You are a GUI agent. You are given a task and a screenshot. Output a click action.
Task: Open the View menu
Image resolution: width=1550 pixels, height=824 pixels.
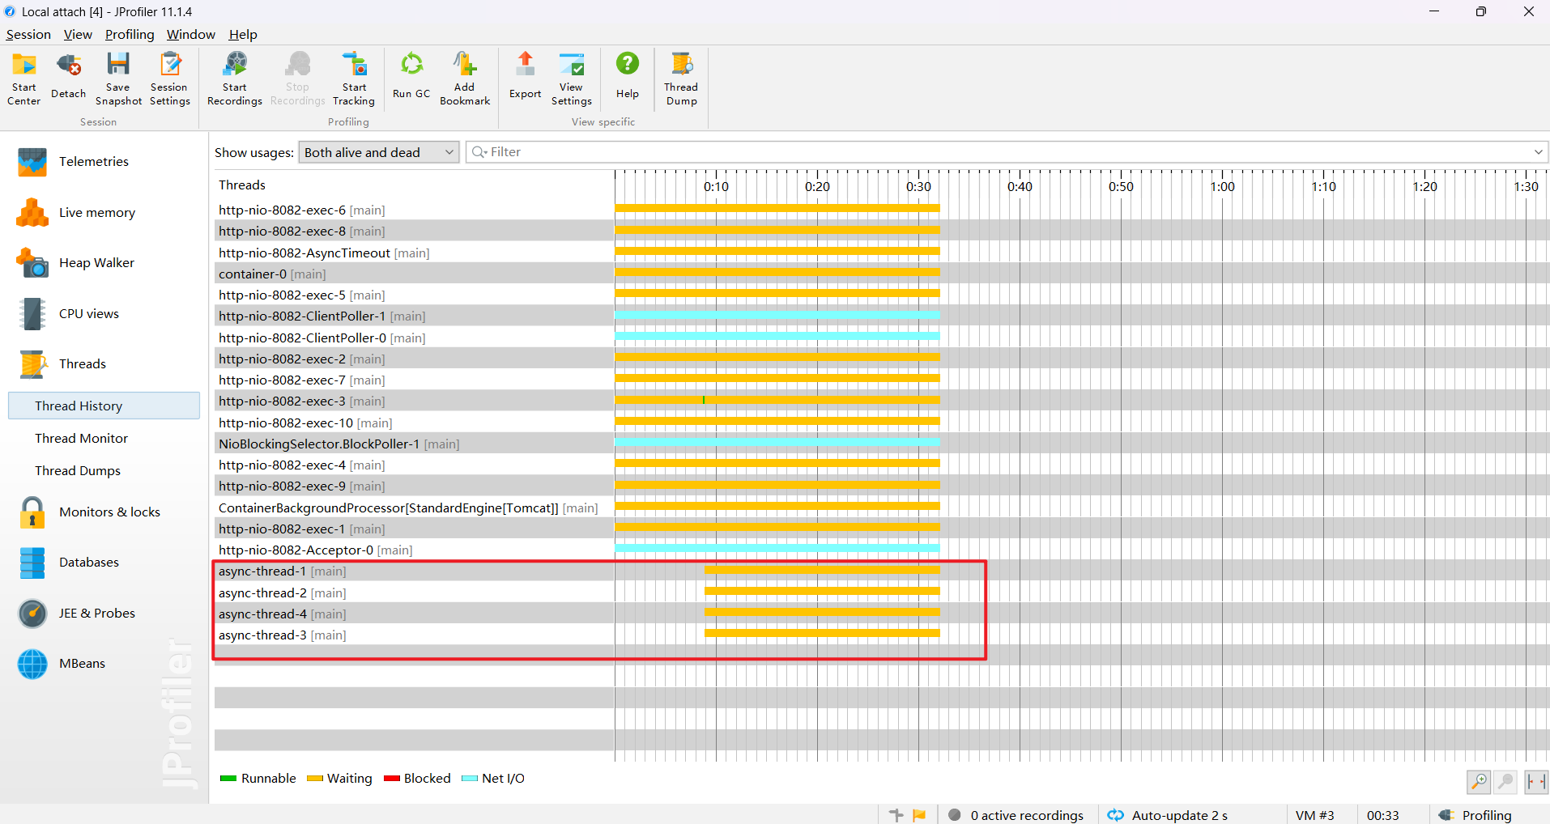pyautogui.click(x=78, y=34)
